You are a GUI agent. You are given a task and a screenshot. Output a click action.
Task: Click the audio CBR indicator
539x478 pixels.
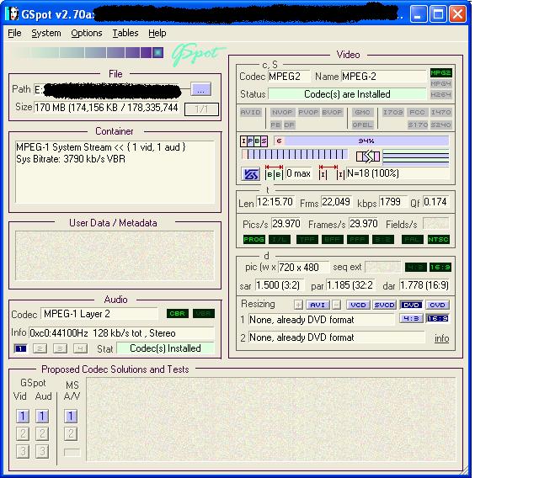178,314
